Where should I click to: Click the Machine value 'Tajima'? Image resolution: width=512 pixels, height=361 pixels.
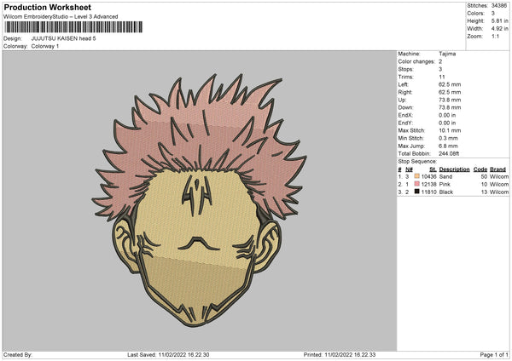[x=447, y=54]
